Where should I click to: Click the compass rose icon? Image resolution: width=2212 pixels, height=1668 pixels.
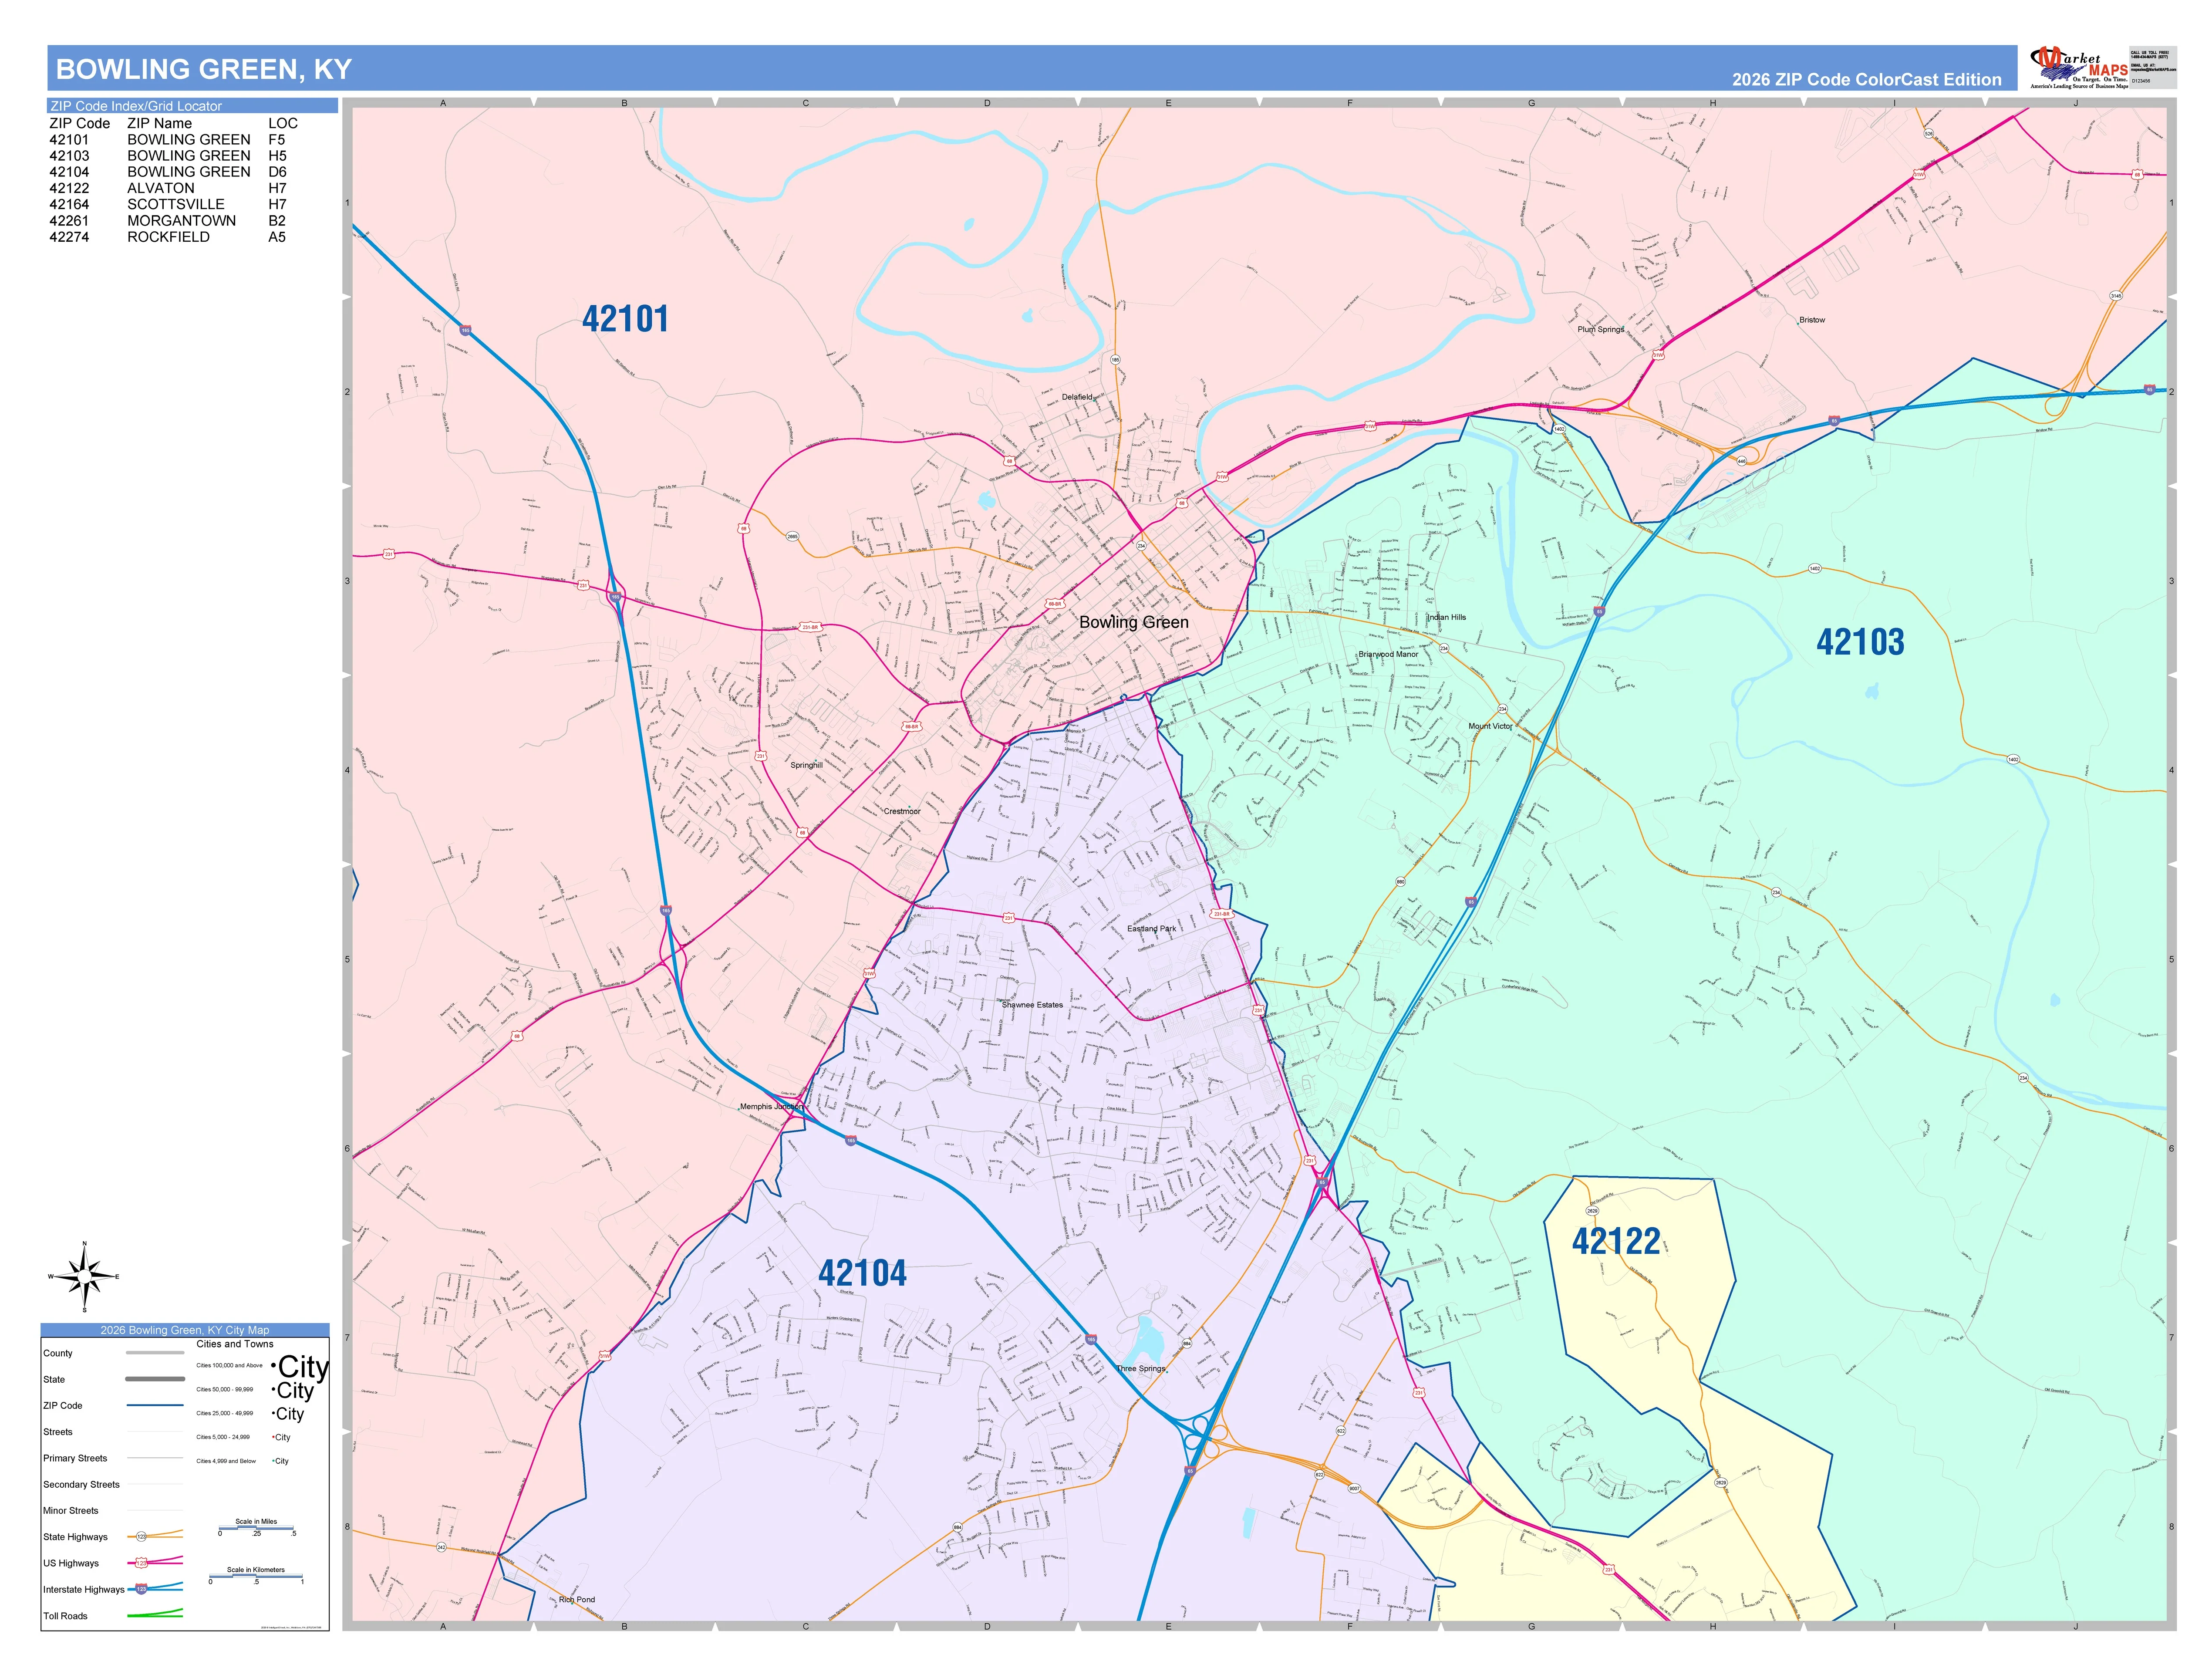click(84, 1277)
